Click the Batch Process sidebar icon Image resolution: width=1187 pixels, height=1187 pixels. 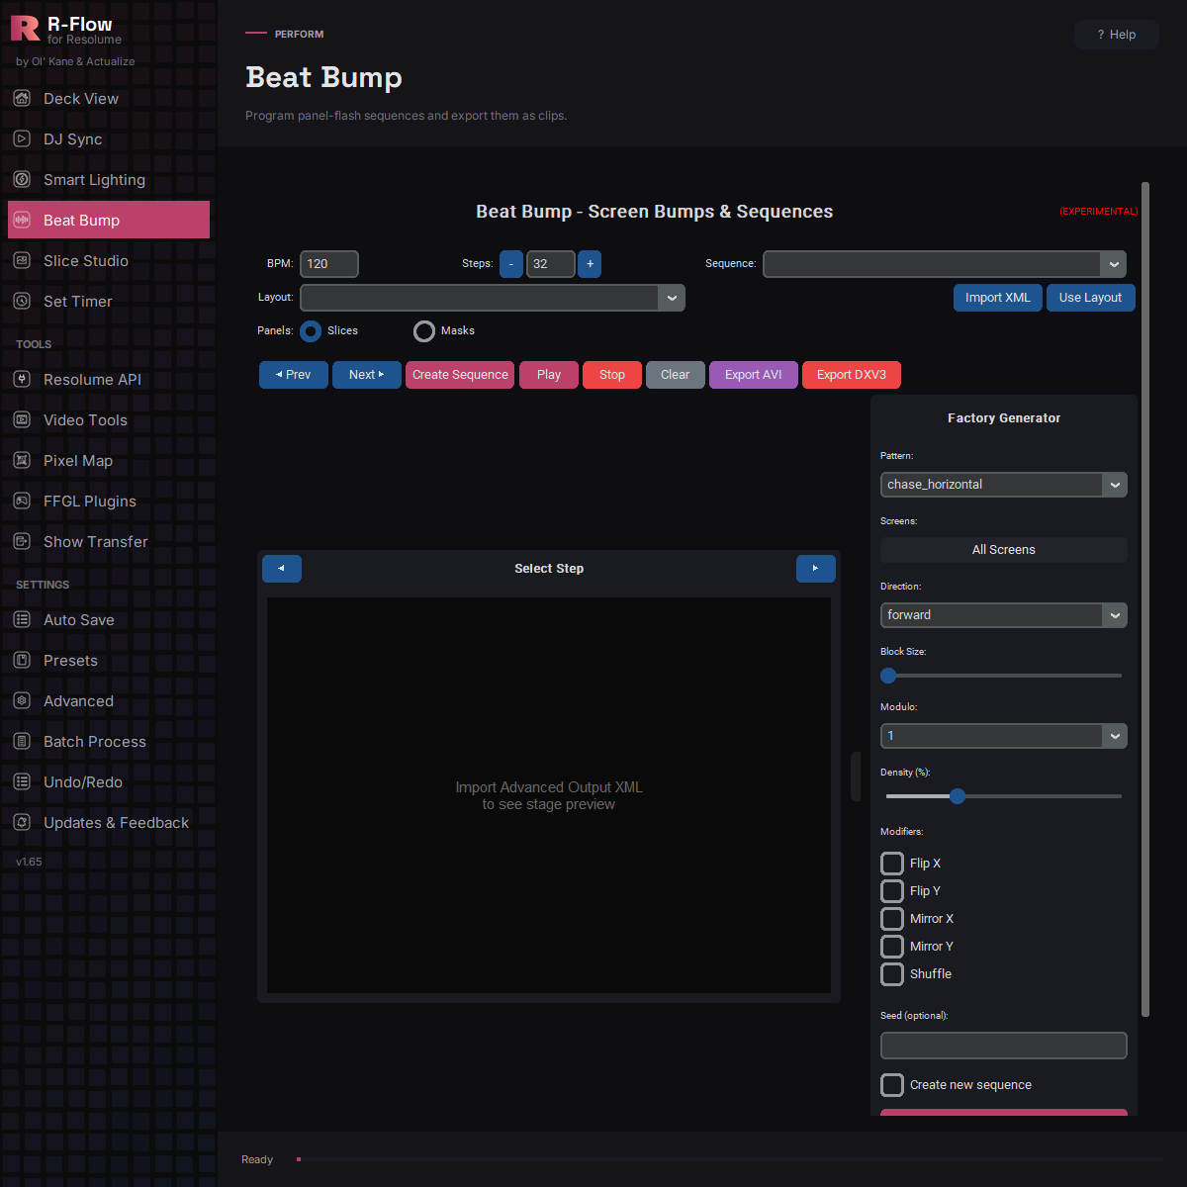tap(22, 742)
